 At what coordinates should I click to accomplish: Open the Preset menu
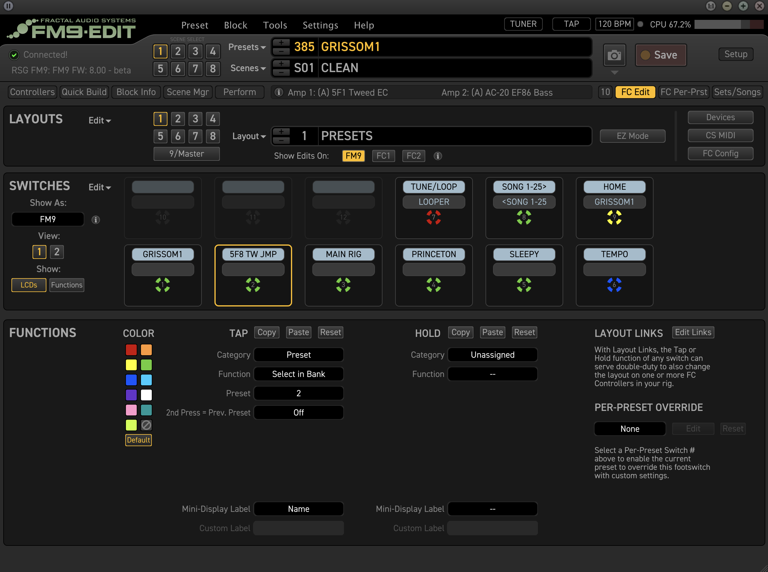coord(195,25)
